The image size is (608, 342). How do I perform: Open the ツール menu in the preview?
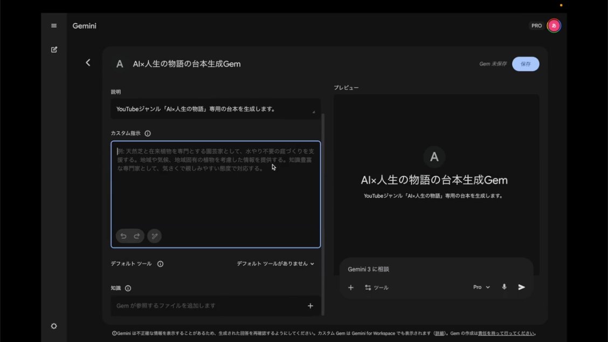click(x=377, y=288)
